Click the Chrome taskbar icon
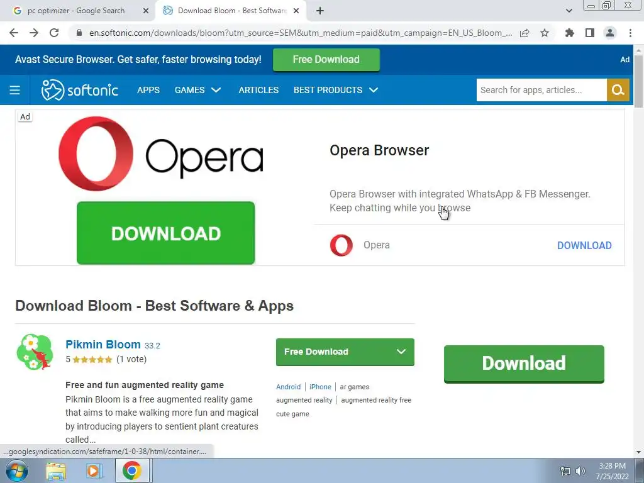The image size is (644, 483). click(131, 470)
